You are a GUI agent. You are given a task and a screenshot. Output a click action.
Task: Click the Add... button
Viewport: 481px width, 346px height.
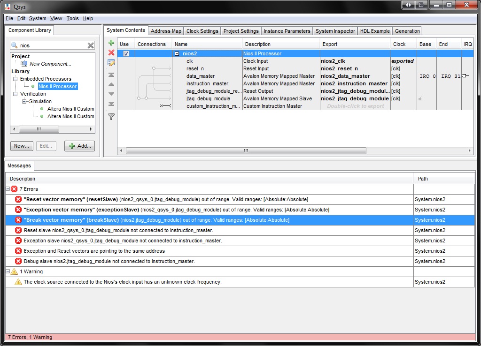click(x=80, y=146)
